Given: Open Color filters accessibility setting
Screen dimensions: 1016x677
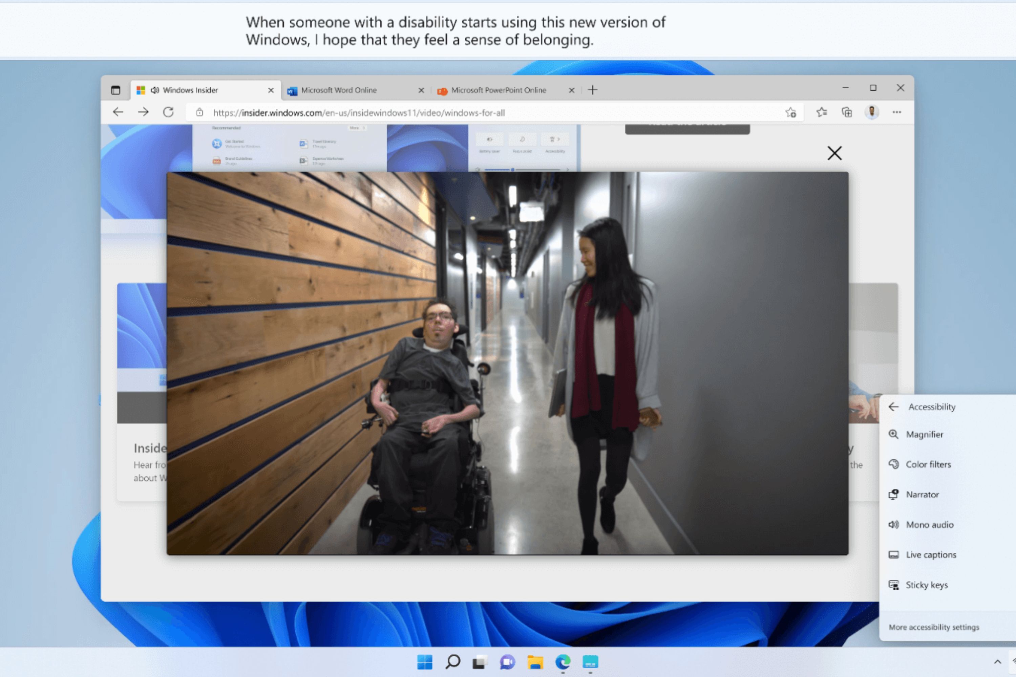Looking at the screenshot, I should (929, 464).
